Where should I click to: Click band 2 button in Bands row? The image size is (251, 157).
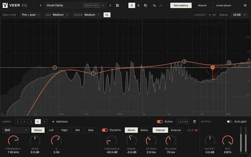(24, 122)
